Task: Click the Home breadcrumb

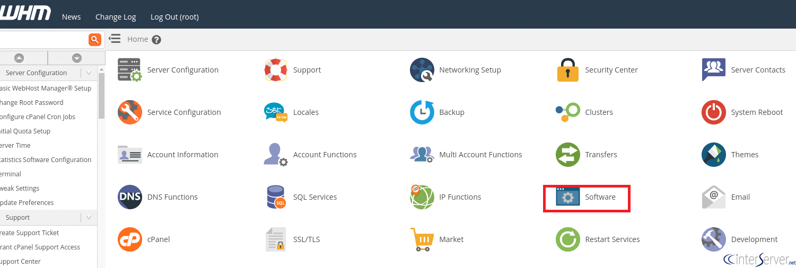Action: pyautogui.click(x=138, y=39)
